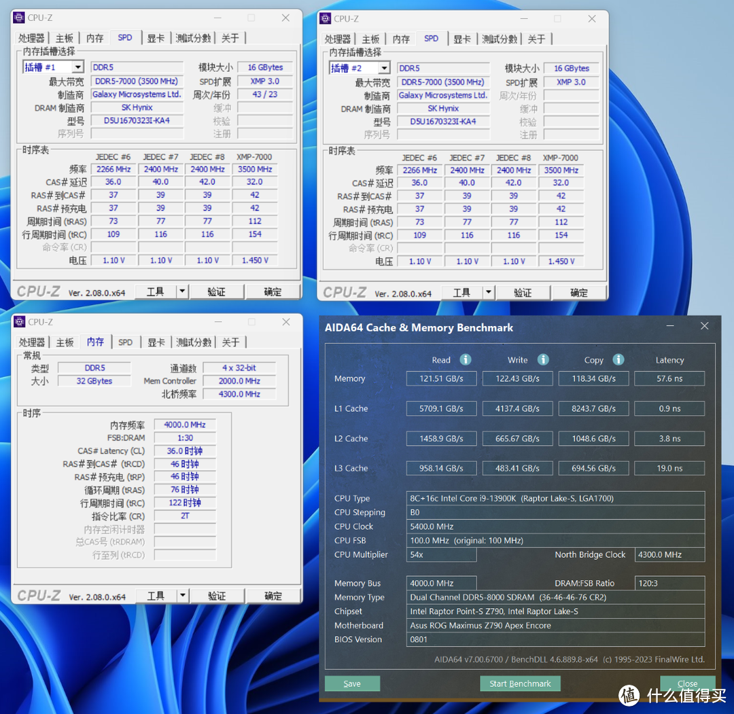The image size is (734, 714).
Task: Click Memory Write value 122.43 GB/s
Action: (x=517, y=378)
